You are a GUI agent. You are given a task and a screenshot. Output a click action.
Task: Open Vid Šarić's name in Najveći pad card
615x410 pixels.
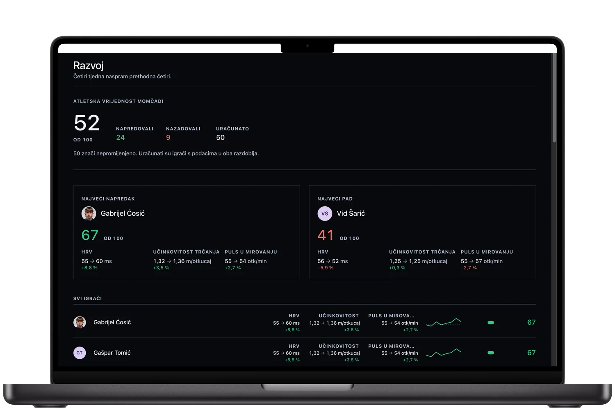351,213
